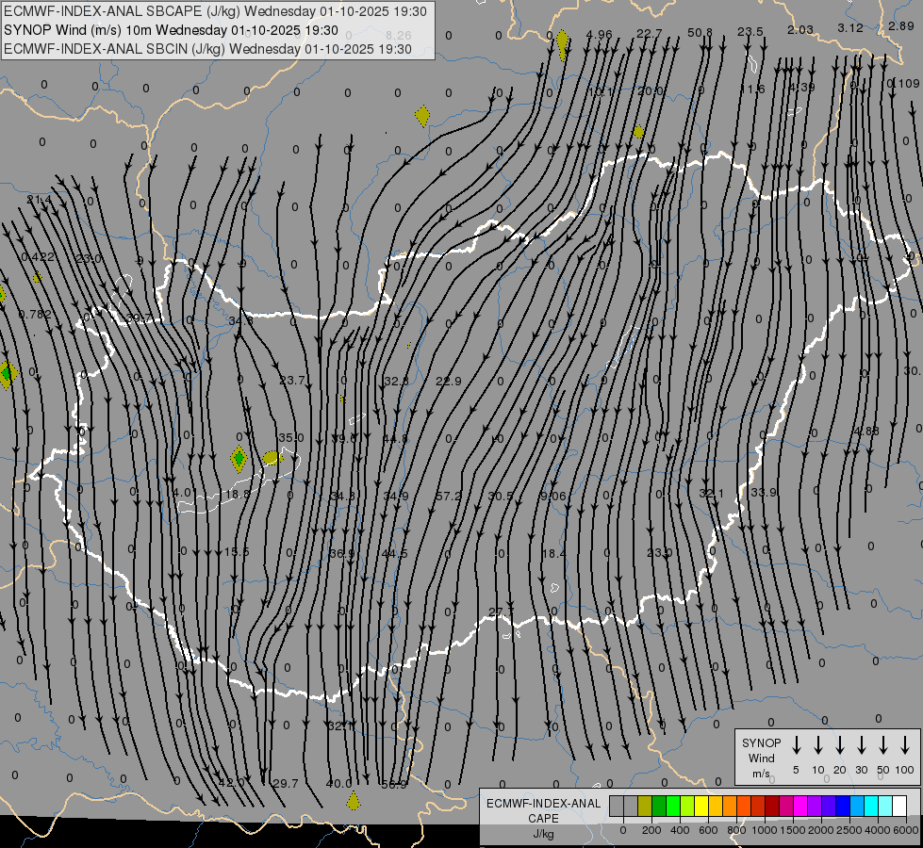Image resolution: width=923 pixels, height=848 pixels.
Task: Click green diamond marker left of 35.0 value
Action: 239,459
